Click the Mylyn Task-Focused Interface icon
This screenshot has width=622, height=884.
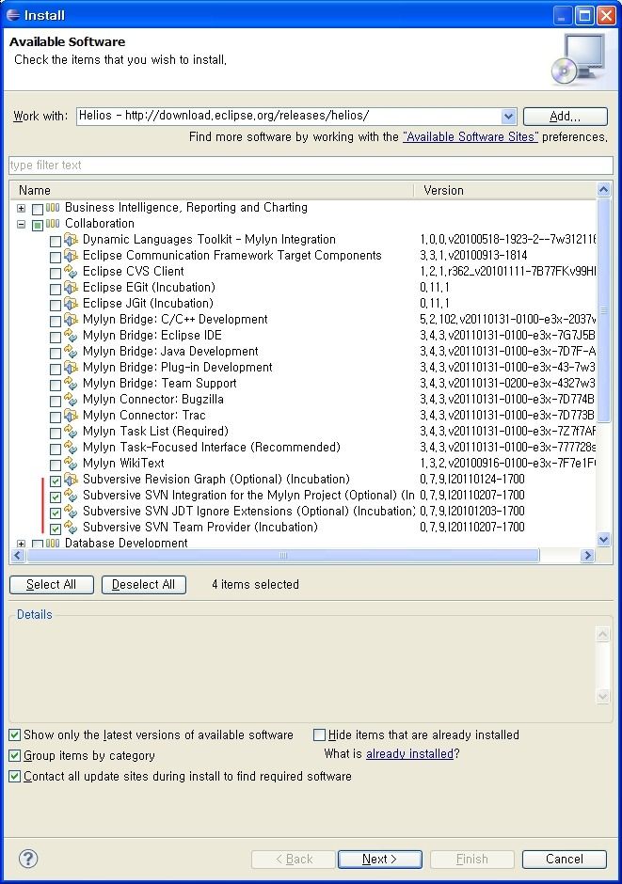[71, 447]
